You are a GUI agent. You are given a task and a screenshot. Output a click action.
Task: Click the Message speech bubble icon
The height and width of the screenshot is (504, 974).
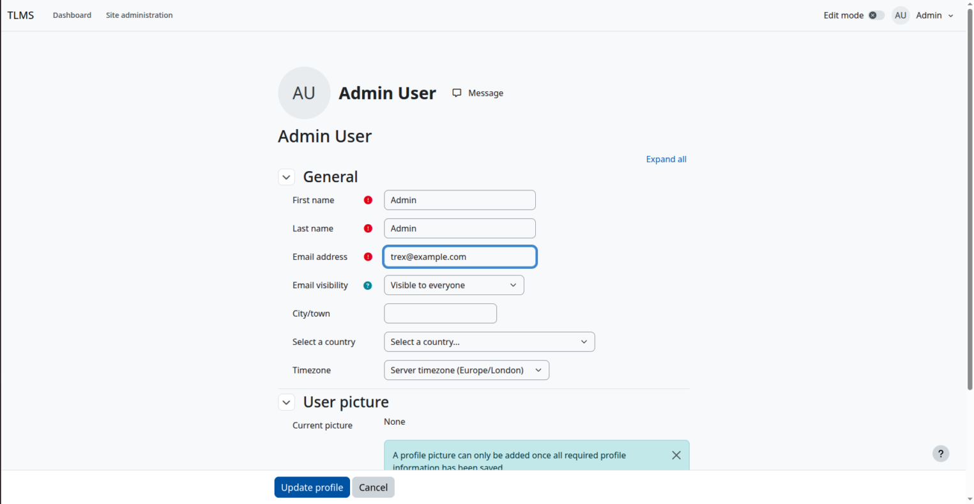coord(457,93)
